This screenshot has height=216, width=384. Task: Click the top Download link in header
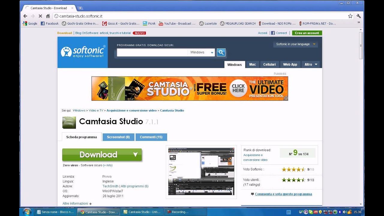[x=64, y=33]
